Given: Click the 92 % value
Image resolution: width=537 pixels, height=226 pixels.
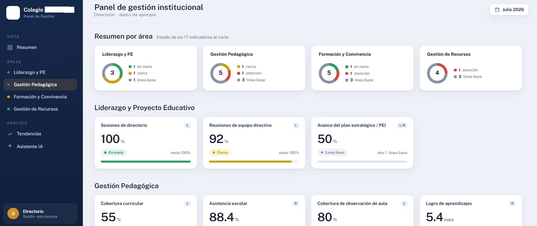Looking at the screenshot, I should point(219,139).
